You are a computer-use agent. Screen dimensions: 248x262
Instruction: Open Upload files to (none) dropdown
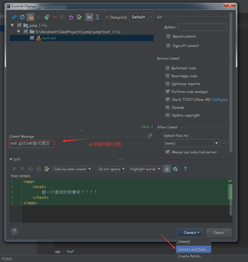tap(191, 143)
